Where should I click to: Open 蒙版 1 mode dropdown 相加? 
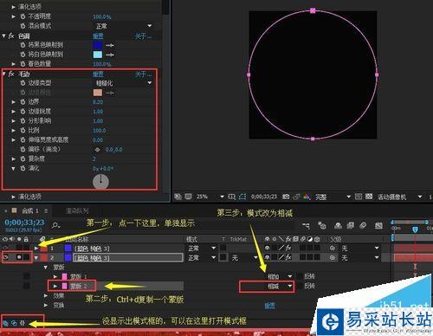pyautogui.click(x=279, y=276)
